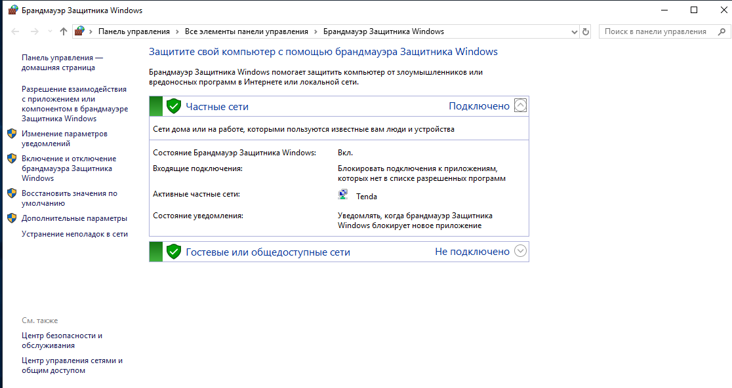Image resolution: width=732 pixels, height=388 pixels.
Task: Click 'Не подключено' status text
Action: click(x=472, y=252)
